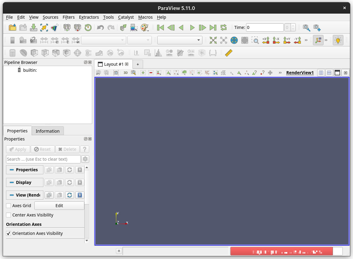This screenshot has height=259, width=353.
Task: Click the Python shell braces icon
Action: pyautogui.click(x=213, y=53)
